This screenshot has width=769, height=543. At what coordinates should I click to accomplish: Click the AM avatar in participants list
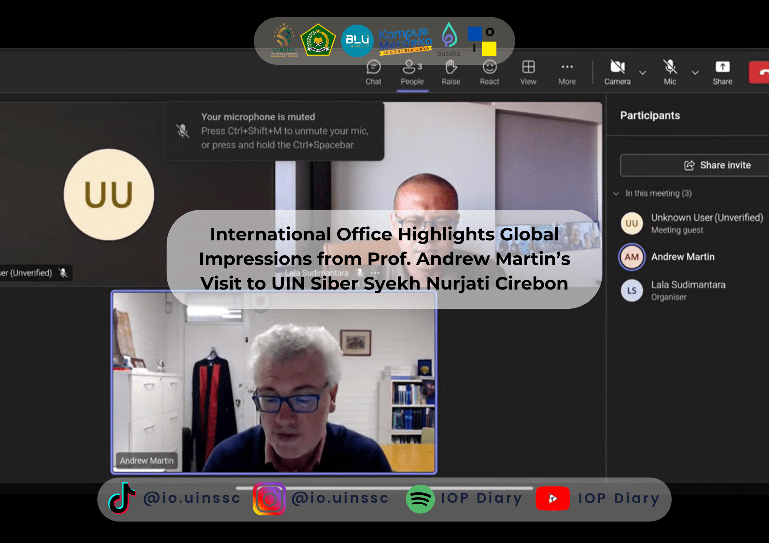click(632, 257)
